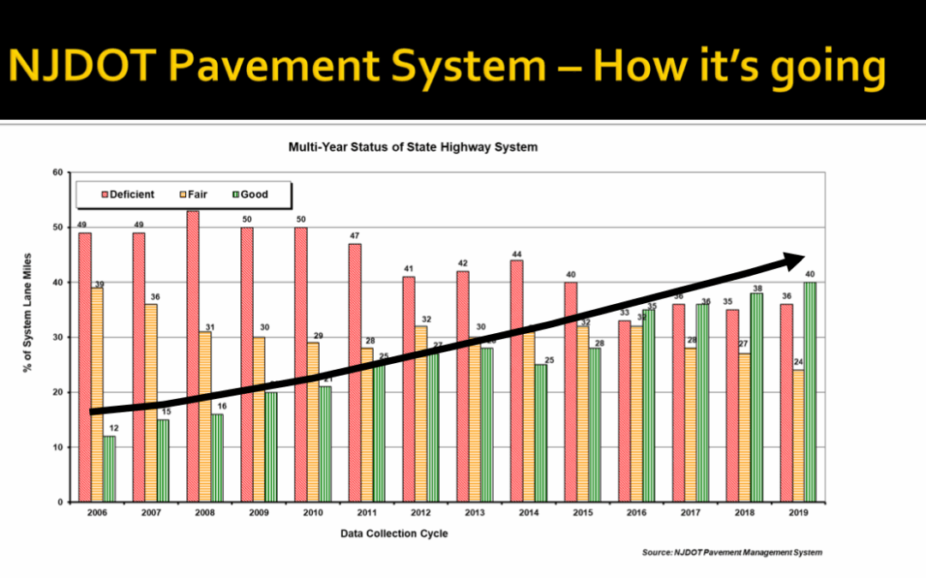Select the 'Data Collection Cycle' axis title
Image resolution: width=926 pixels, height=578 pixels.
(x=399, y=533)
